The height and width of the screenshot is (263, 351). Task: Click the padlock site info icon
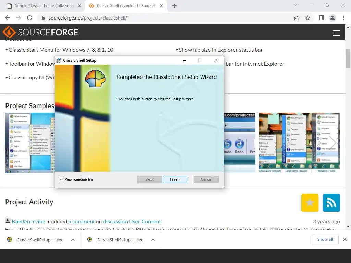[x=43, y=18]
